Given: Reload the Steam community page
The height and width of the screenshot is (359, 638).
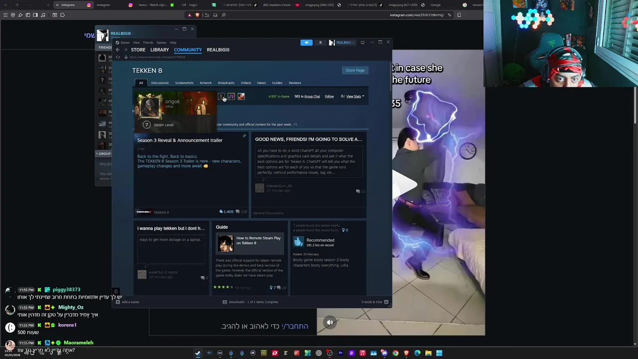Looking at the screenshot, I should tap(118, 57).
